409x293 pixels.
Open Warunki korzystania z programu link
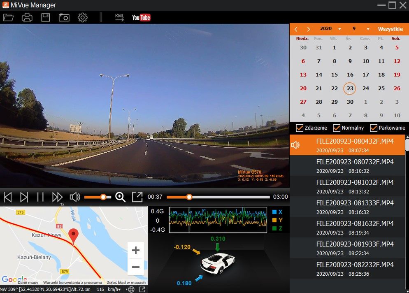point(72,282)
